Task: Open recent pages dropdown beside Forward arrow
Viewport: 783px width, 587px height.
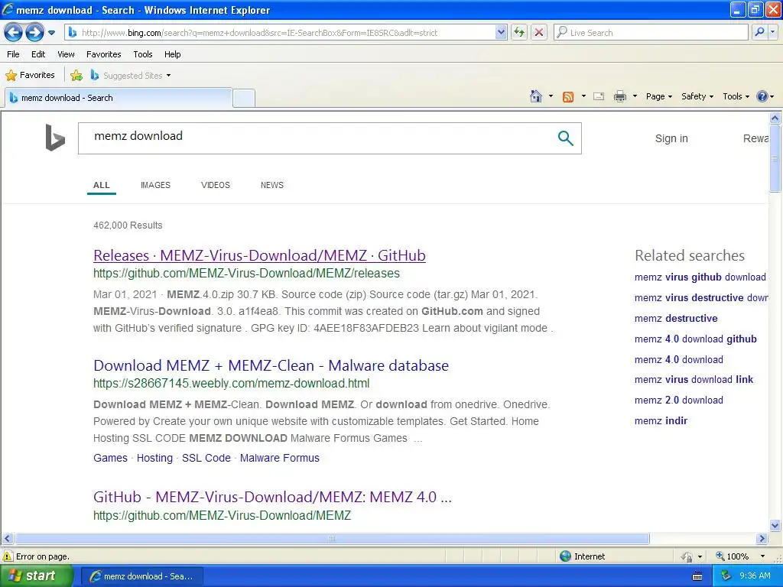Action: coord(51,33)
